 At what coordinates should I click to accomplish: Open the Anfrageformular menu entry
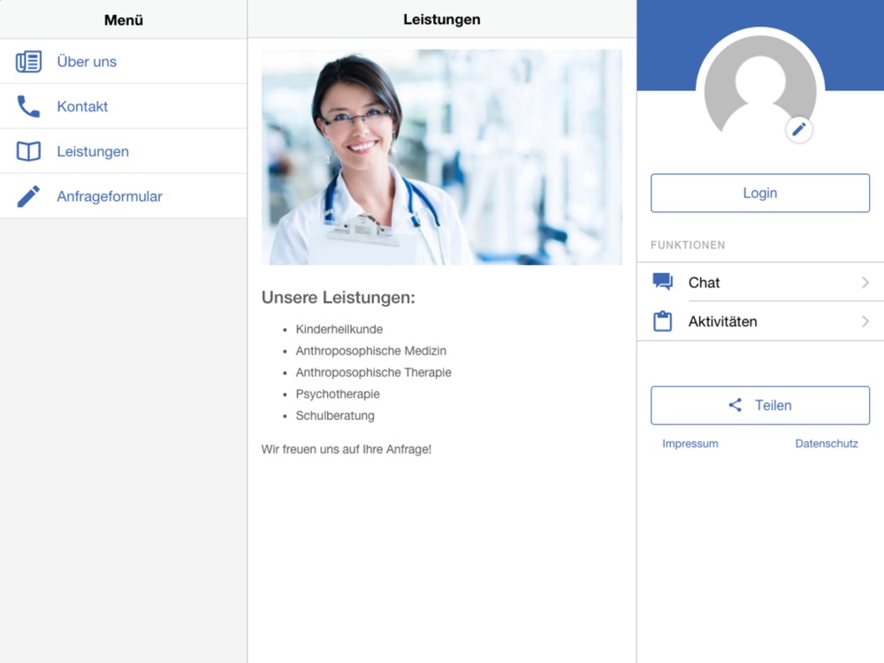[124, 196]
